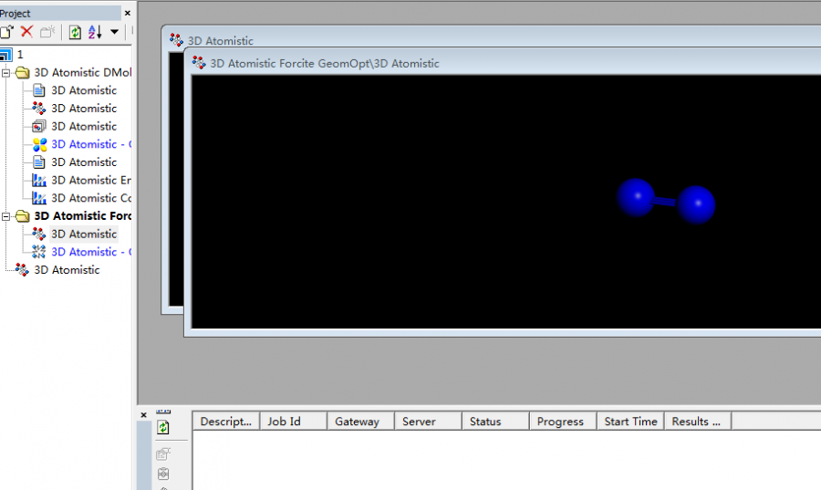Select highlighted 3D Atomistic under Forcite folder
This screenshot has height=490, width=821.
click(84, 234)
